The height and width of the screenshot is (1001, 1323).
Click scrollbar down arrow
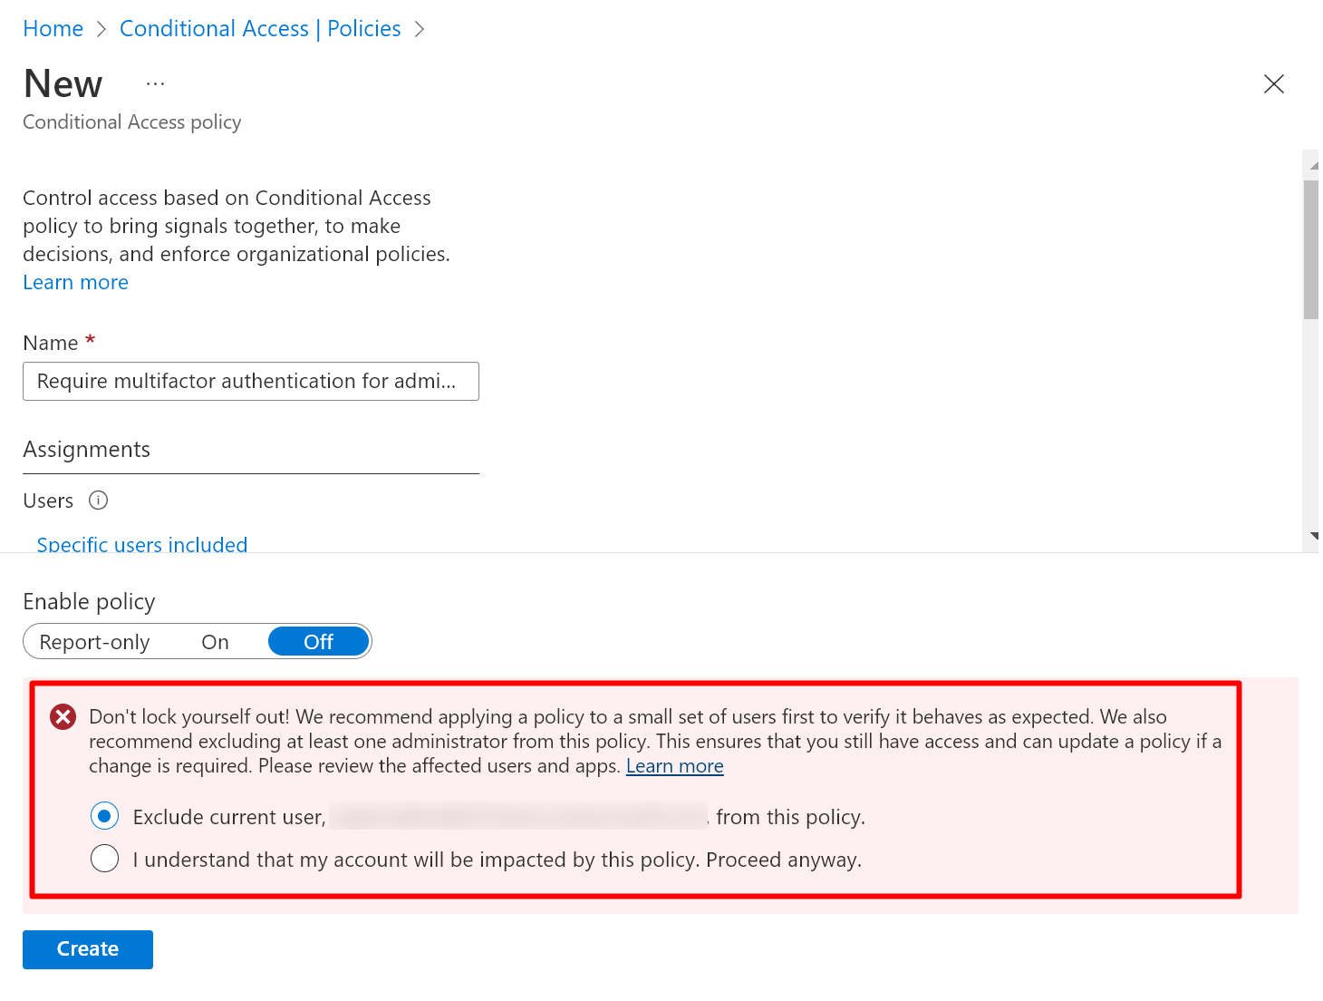pos(1313,537)
